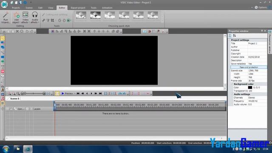Screen dimensions: 272x153
Task: Click the Frame rate value 30 fps
Action: pos(251,81)
